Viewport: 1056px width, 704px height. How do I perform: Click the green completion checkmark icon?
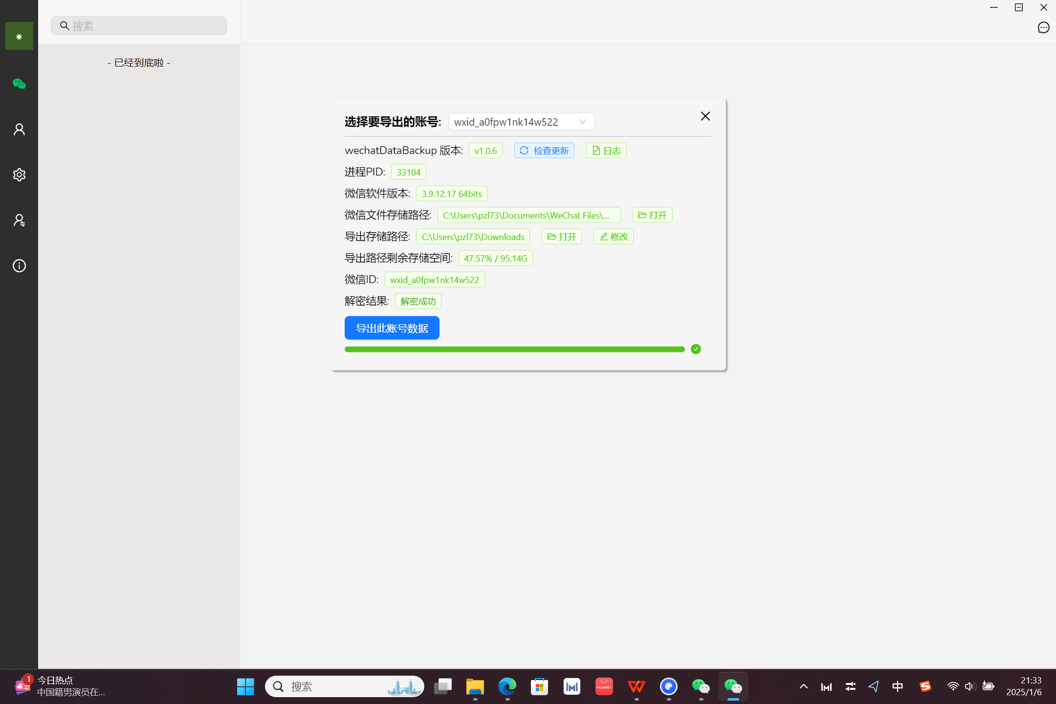[x=696, y=349]
